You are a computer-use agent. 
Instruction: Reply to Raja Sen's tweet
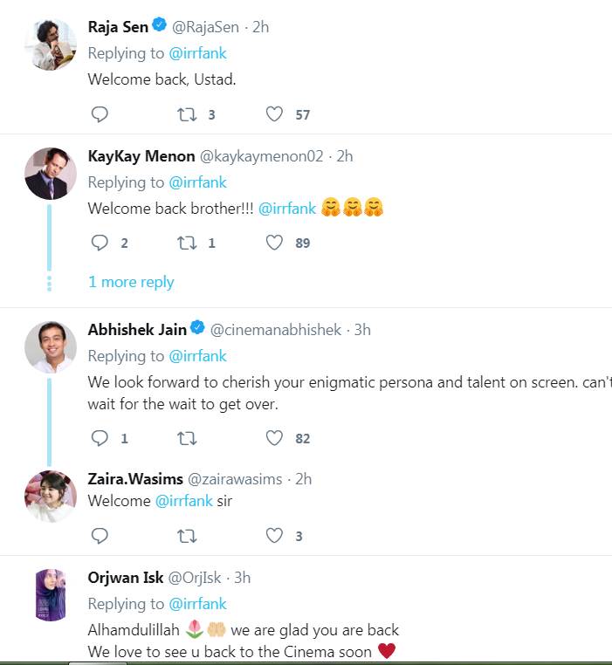point(100,114)
